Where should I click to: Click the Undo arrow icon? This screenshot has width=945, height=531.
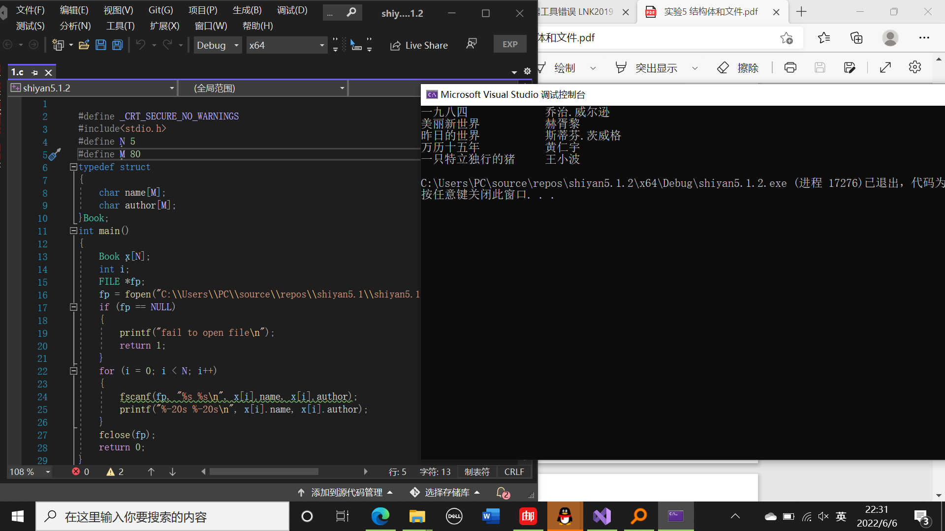[x=141, y=45]
